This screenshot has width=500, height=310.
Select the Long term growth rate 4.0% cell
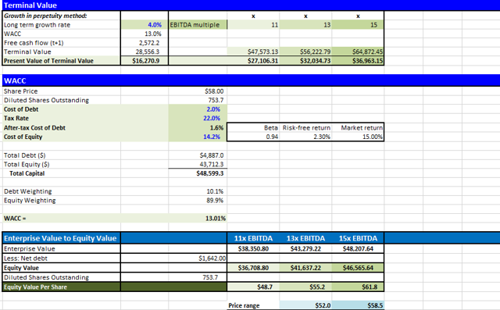pos(145,25)
